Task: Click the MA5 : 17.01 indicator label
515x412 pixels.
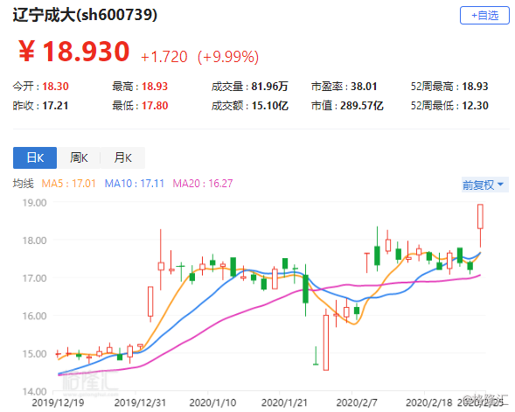Action: pyautogui.click(x=69, y=184)
